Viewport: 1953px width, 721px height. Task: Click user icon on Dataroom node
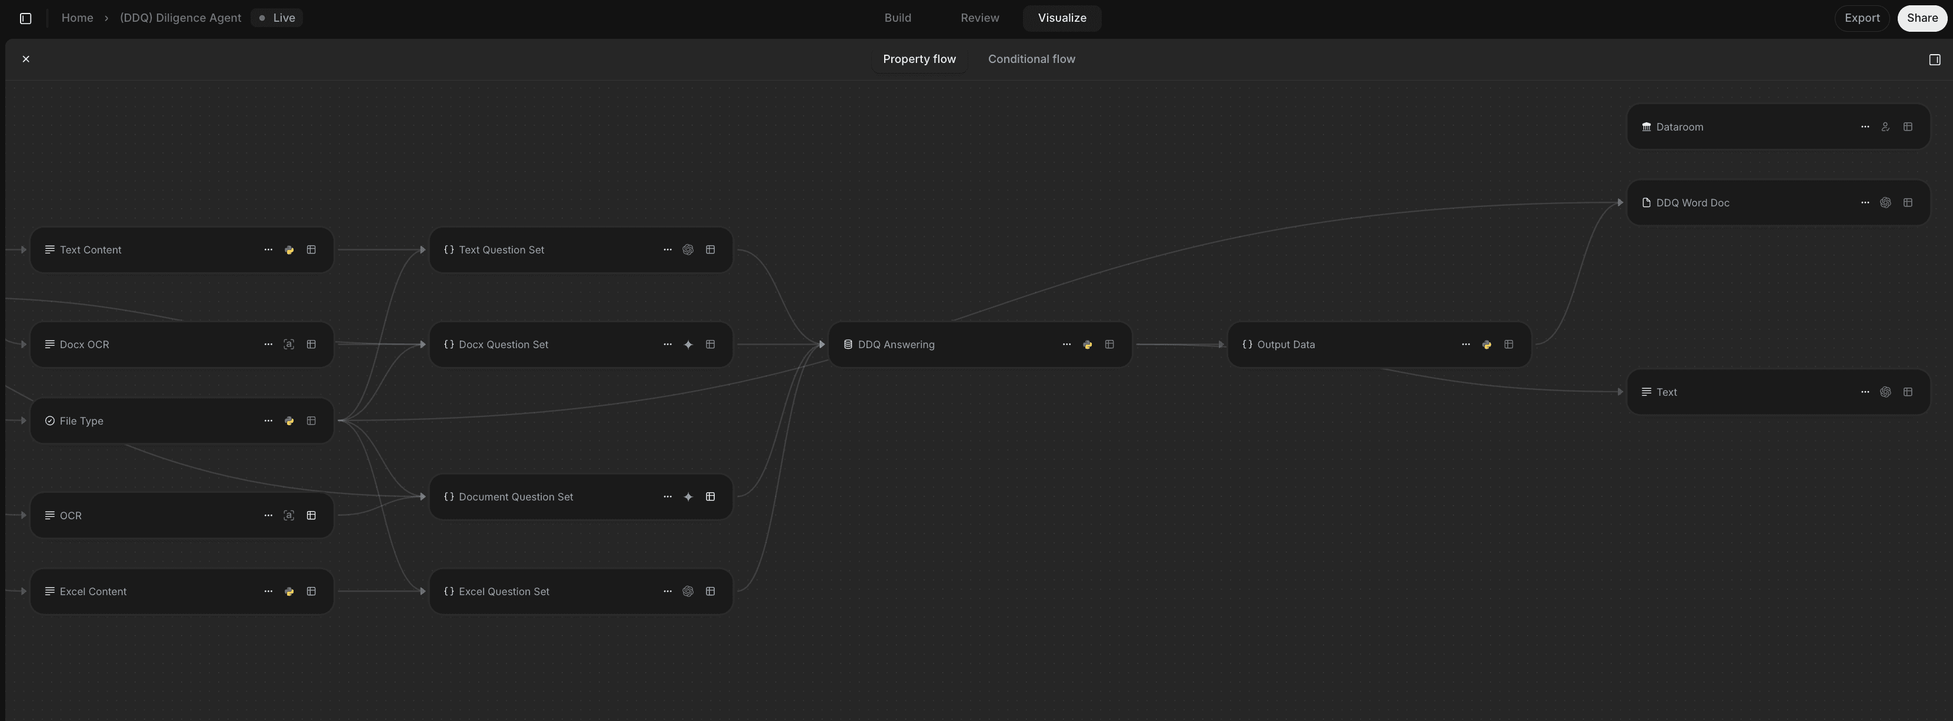point(1885,126)
